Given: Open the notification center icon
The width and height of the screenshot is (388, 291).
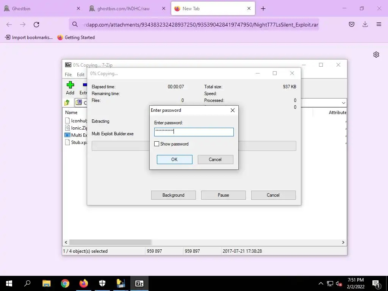Looking at the screenshot, I should point(376,283).
